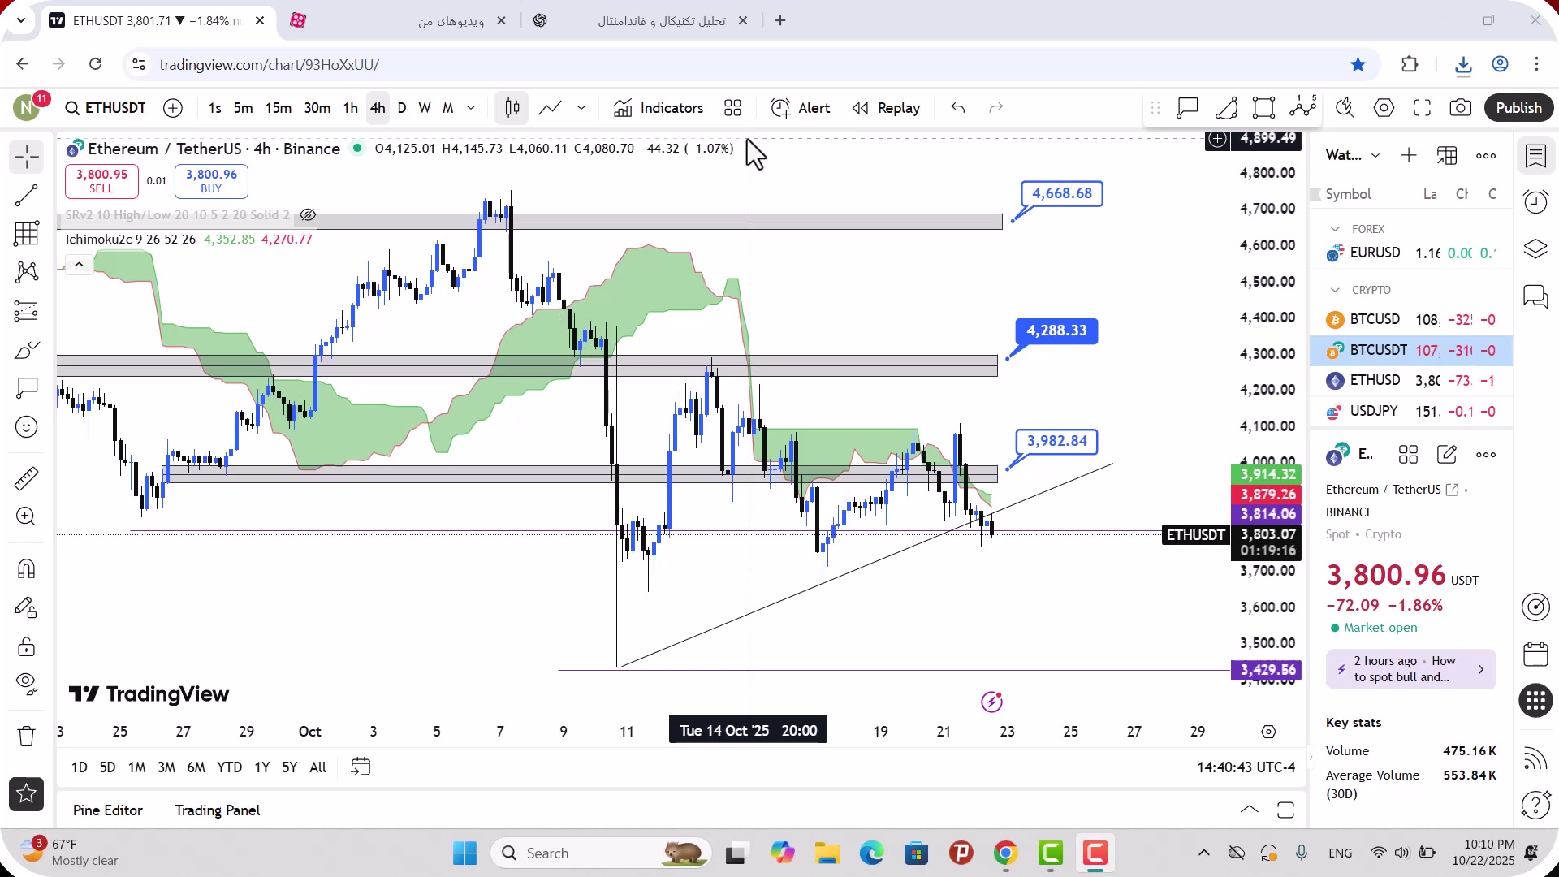The image size is (1559, 877).
Task: Expand the line chart style dropdown
Action: click(581, 108)
